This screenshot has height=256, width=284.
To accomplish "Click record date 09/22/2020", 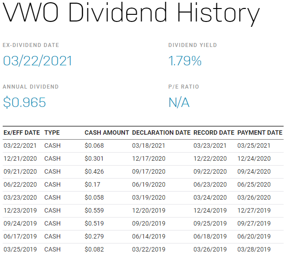I will click(210, 171).
